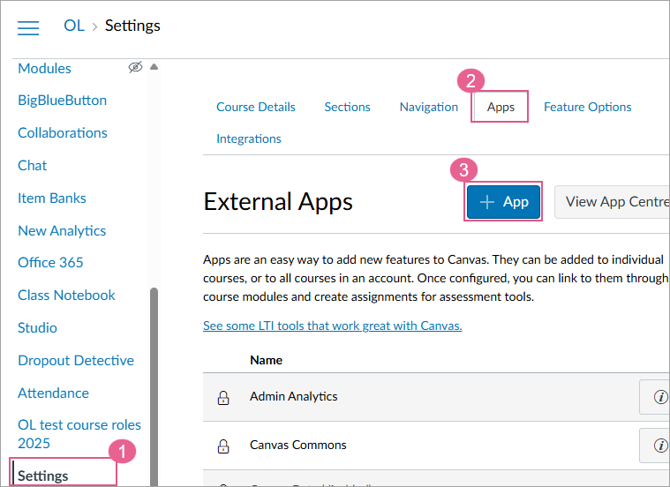Open the info button for Canvas Commons
670x487 pixels.
655,446
